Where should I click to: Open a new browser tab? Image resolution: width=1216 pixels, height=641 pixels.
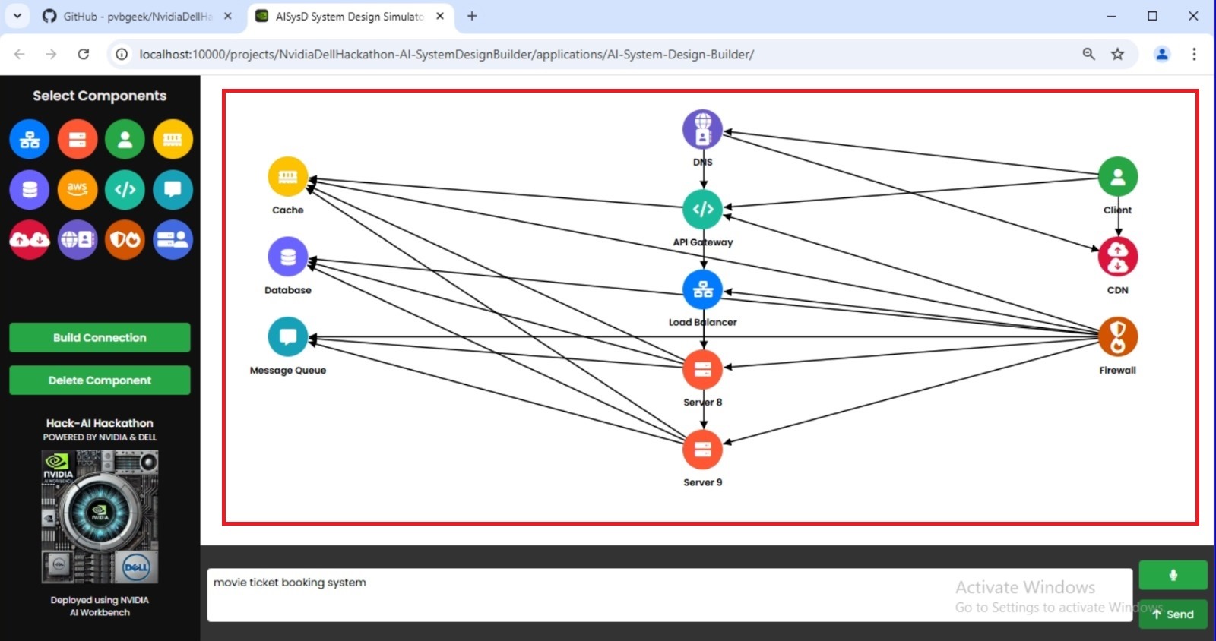tap(472, 17)
